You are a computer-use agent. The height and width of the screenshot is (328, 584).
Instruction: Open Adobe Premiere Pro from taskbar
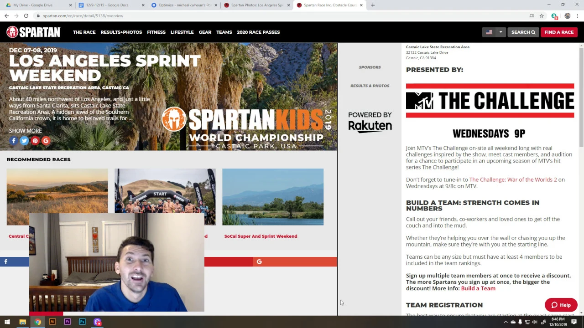pyautogui.click(x=68, y=322)
